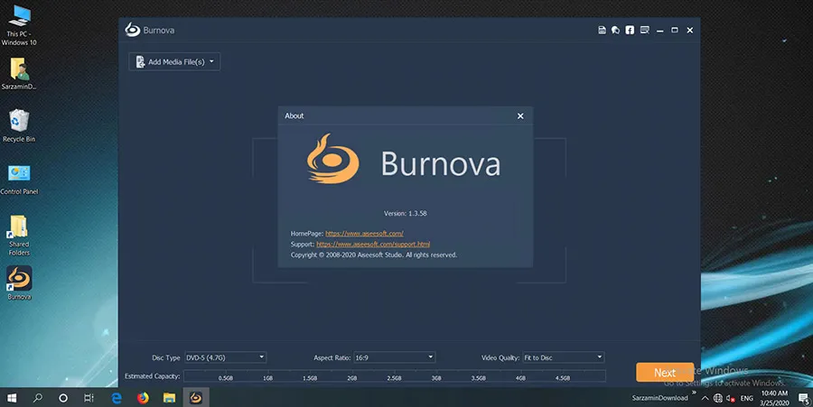Image resolution: width=813 pixels, height=407 pixels.
Task: Open the aiseesoft support.html link
Action: 373,244
